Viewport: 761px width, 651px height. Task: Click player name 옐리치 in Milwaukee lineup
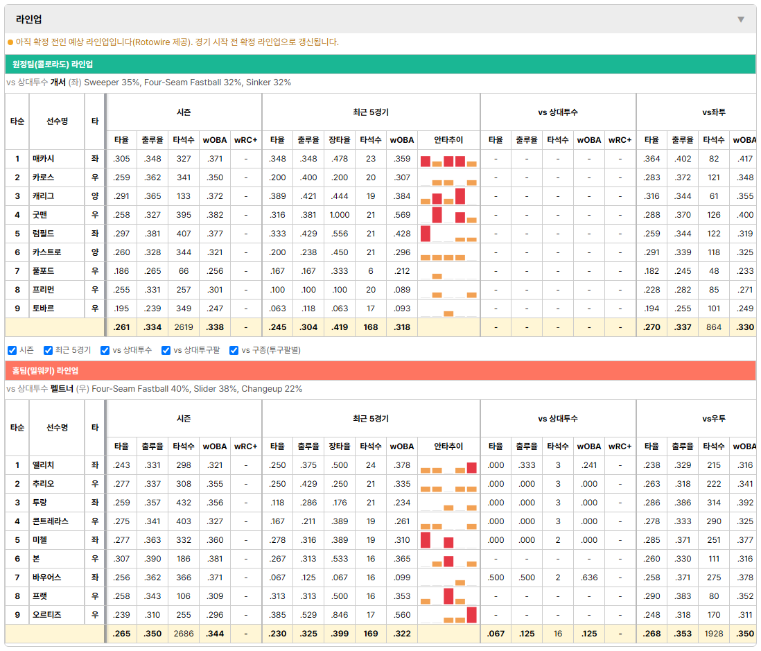tap(43, 465)
